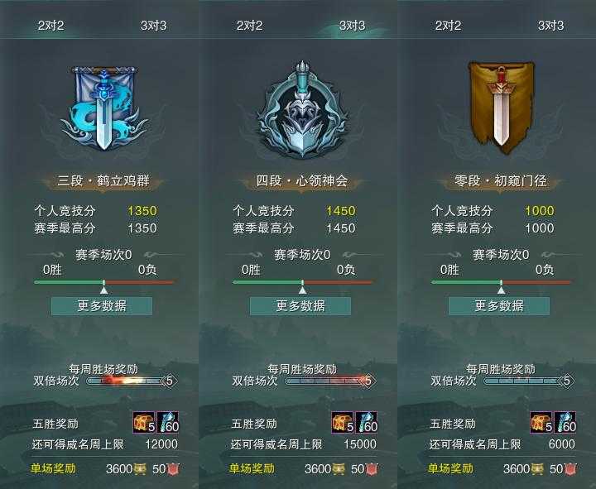
Task: Select the 3对3 tab in right panel
Action: coord(550,26)
